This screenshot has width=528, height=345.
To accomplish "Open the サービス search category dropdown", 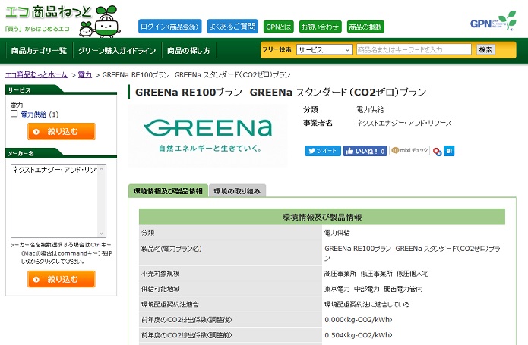I will coord(324,50).
